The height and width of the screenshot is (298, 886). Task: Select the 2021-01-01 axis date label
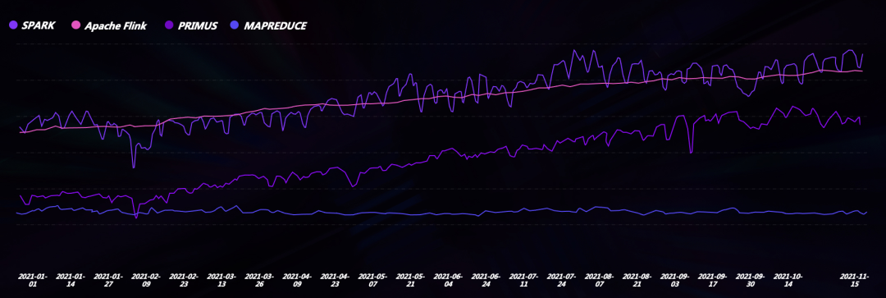(33, 281)
